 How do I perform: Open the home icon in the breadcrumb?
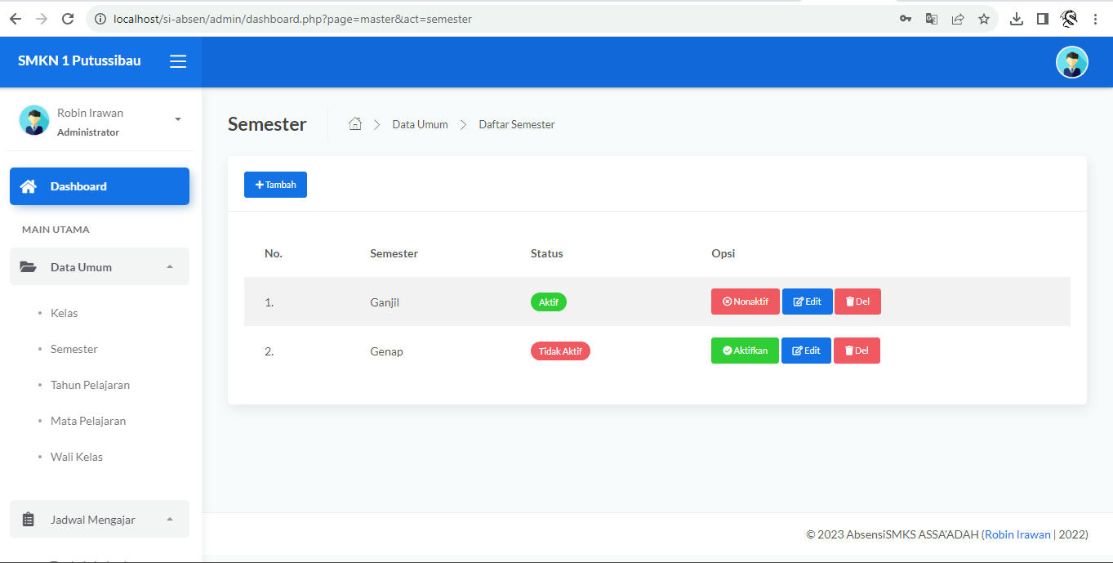tap(355, 123)
